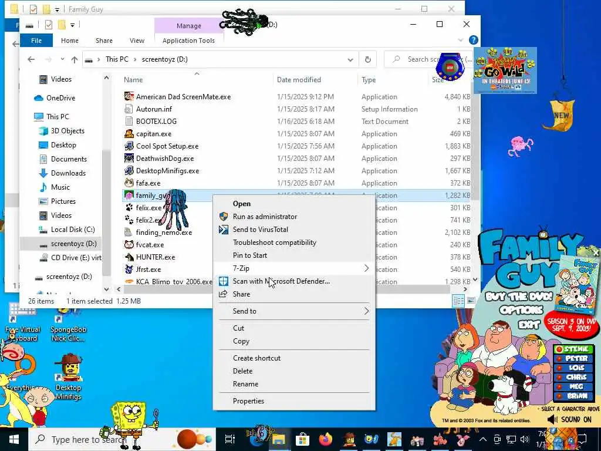
Task: Select Troubleshoot compatibility
Action: coord(275,243)
